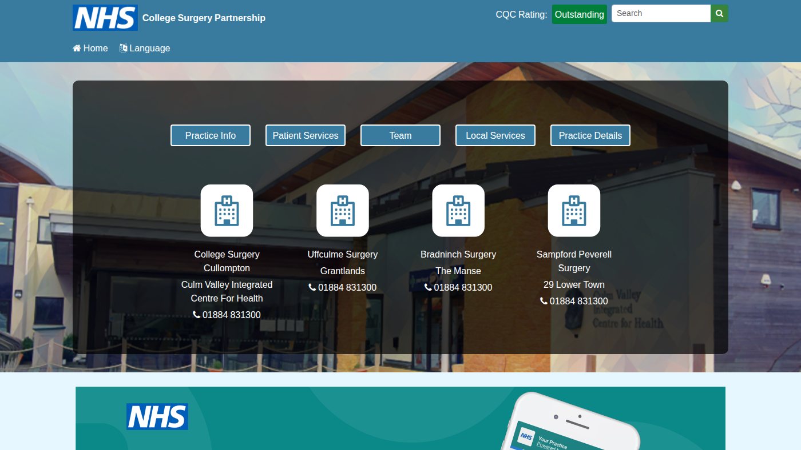
Task: Call Uffculme Surgery phone number link
Action: pyautogui.click(x=343, y=287)
